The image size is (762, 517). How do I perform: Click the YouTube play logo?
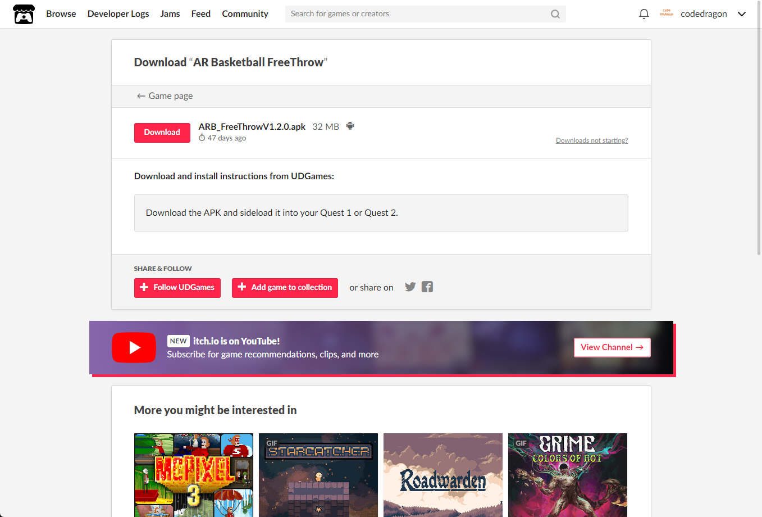134,347
